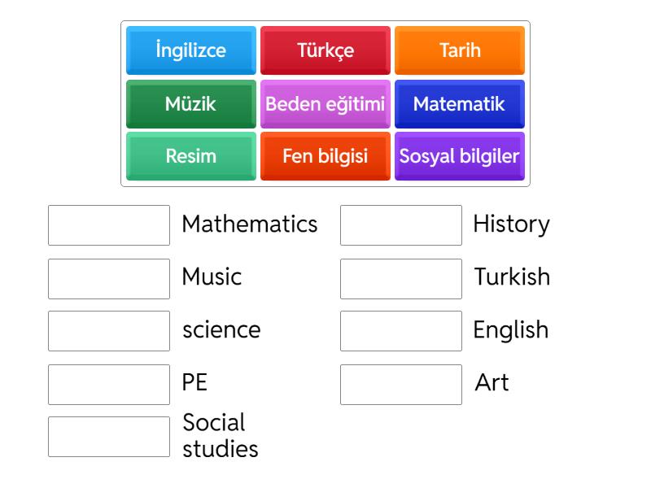Click the empty box beside Art

click(x=401, y=384)
